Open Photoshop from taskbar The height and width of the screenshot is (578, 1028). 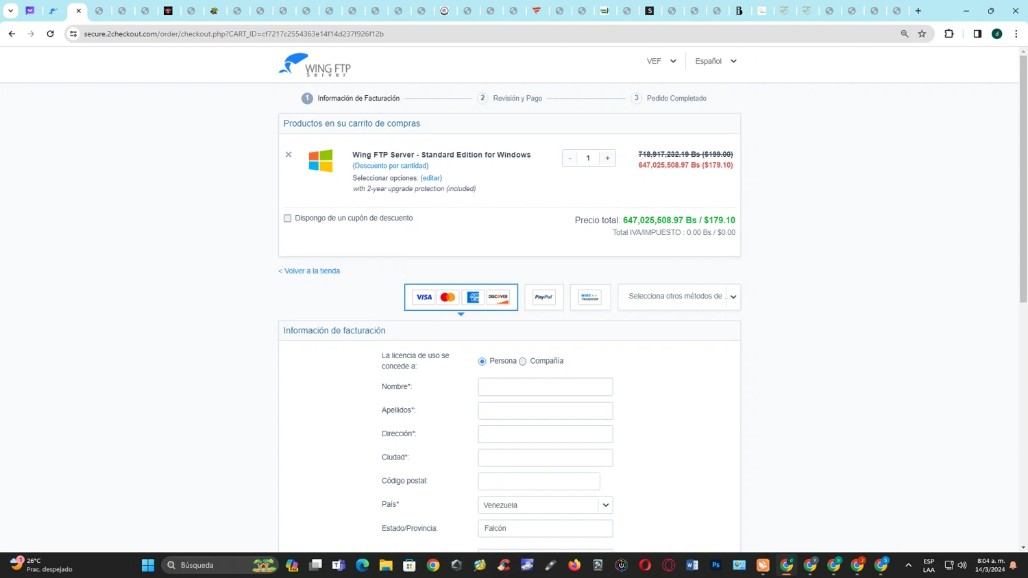point(715,565)
